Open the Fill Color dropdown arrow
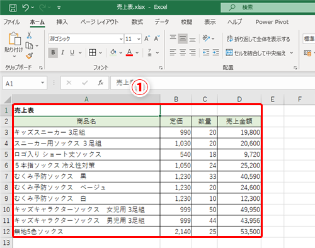 pyautogui.click(x=121, y=53)
